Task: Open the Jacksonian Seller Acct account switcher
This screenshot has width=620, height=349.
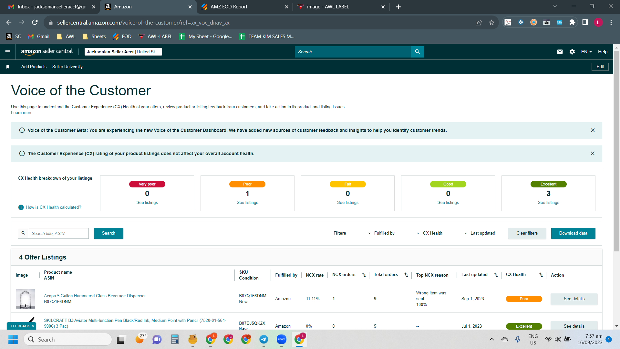Action: point(123,52)
